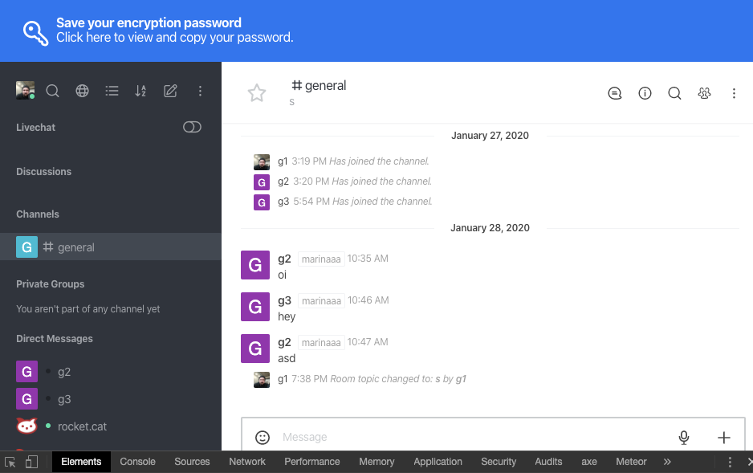The image size is (753, 473).
Task: Click the general channel title header
Action: (x=319, y=85)
